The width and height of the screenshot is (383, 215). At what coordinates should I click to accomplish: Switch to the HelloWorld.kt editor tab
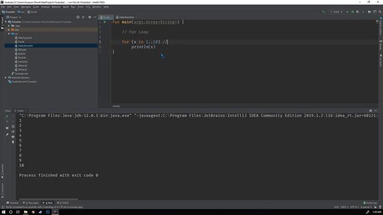click(x=125, y=17)
